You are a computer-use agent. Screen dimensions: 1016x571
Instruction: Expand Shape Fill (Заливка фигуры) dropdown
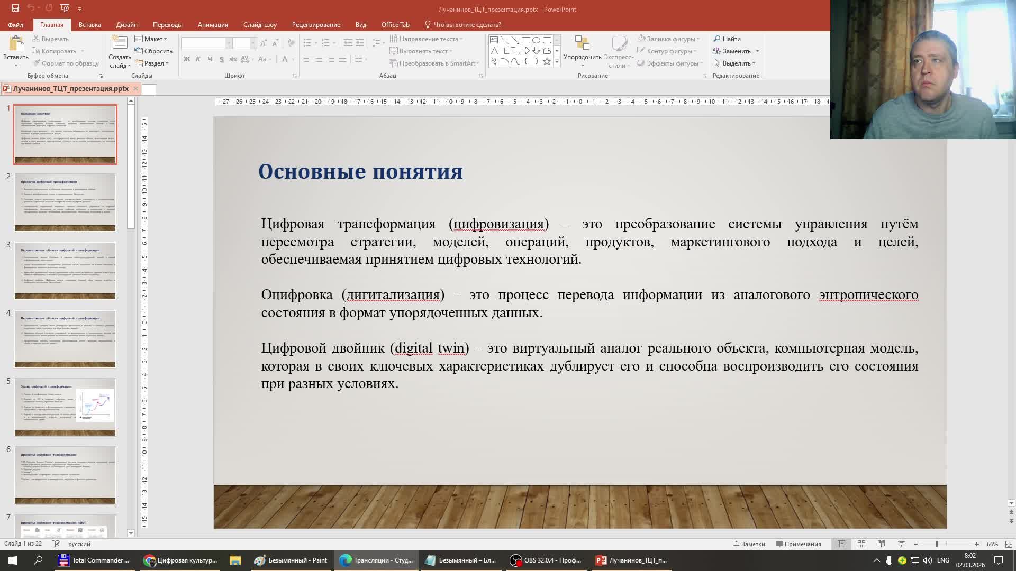pos(698,39)
